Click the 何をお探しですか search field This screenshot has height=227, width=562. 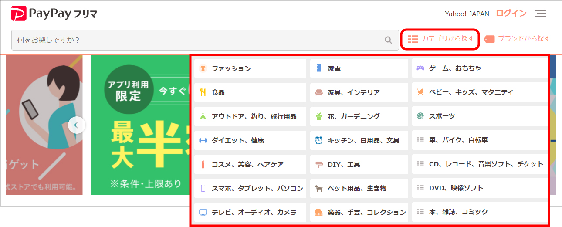194,40
